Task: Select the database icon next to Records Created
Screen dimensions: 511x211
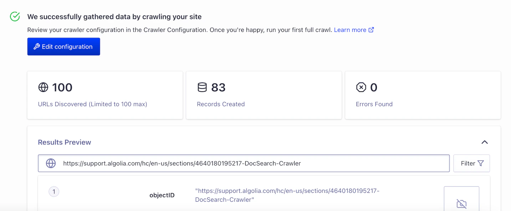Action: pyautogui.click(x=202, y=87)
